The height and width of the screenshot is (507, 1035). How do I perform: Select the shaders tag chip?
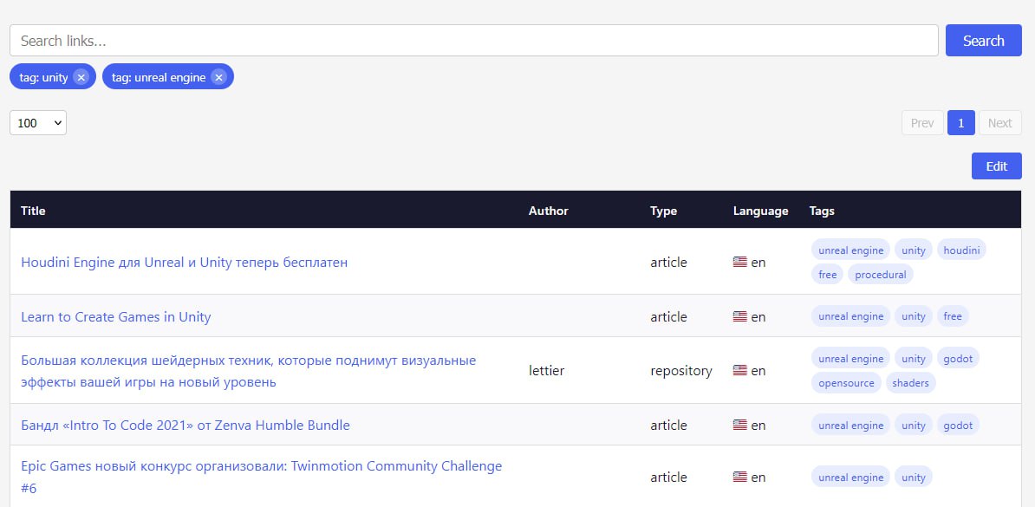pos(910,383)
